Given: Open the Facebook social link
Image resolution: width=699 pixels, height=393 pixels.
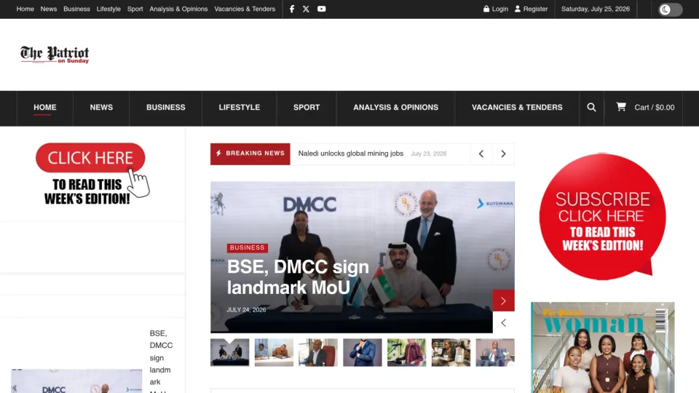Looking at the screenshot, I should [291, 9].
